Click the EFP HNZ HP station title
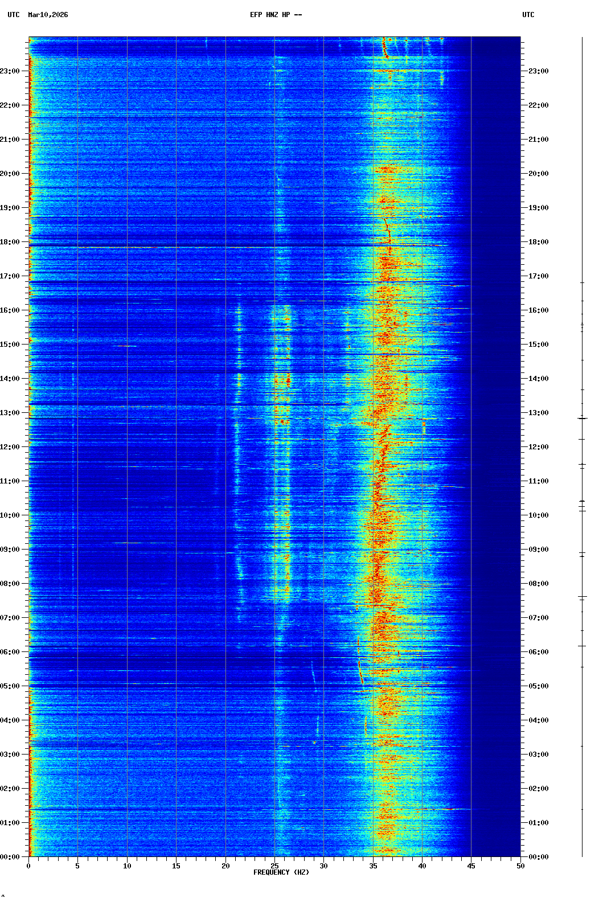Screen dimensions: 607x902 276,15
